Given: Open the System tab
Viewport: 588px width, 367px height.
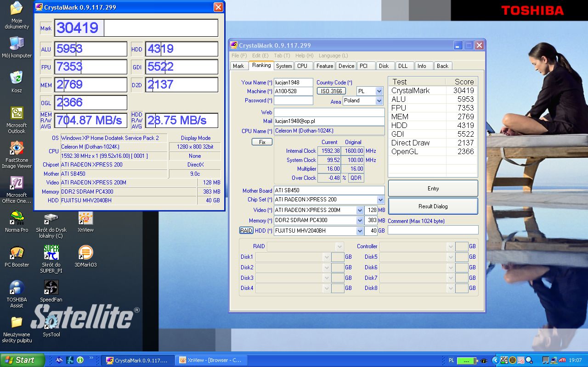Looking at the screenshot, I should pyautogui.click(x=284, y=66).
